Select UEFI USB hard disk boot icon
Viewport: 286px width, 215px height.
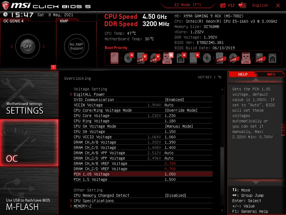(142, 58)
